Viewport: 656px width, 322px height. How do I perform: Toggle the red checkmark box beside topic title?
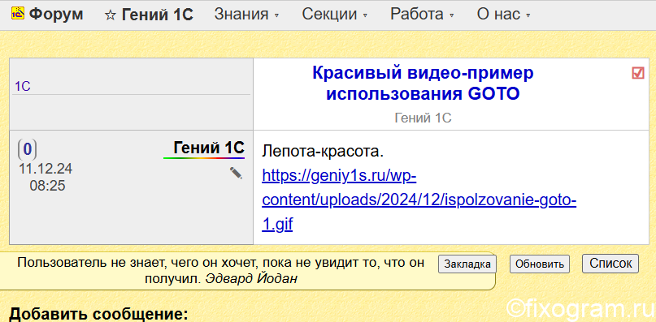pos(638,73)
